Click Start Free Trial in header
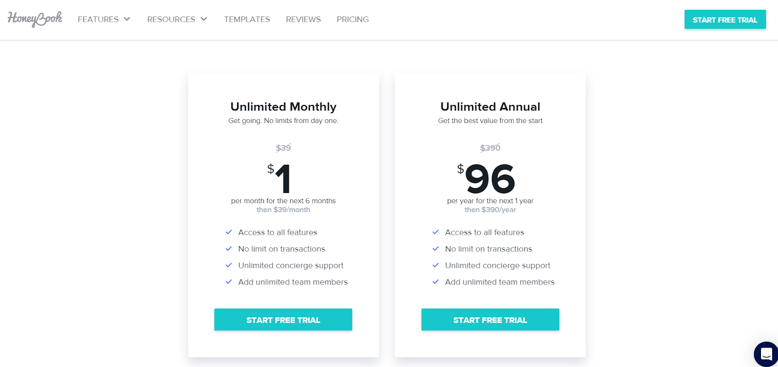778x367 pixels. [x=725, y=19]
